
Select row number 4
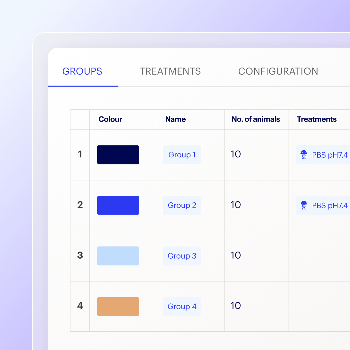80,306
